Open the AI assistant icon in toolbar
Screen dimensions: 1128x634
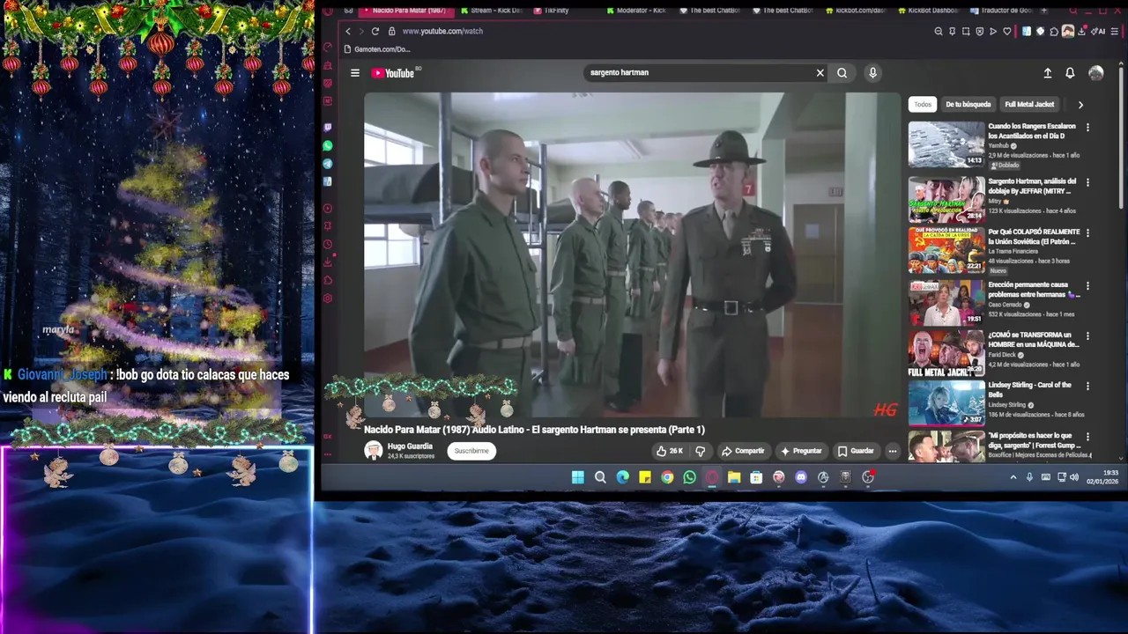tap(1099, 31)
